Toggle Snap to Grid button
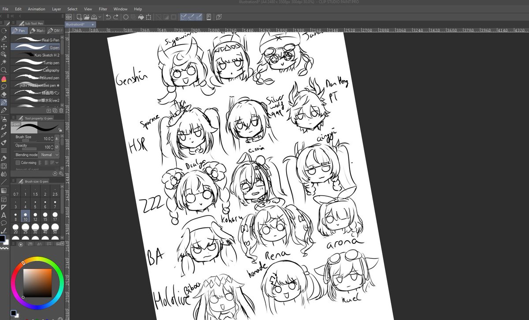The width and height of the screenshot is (529, 320). (x=199, y=17)
